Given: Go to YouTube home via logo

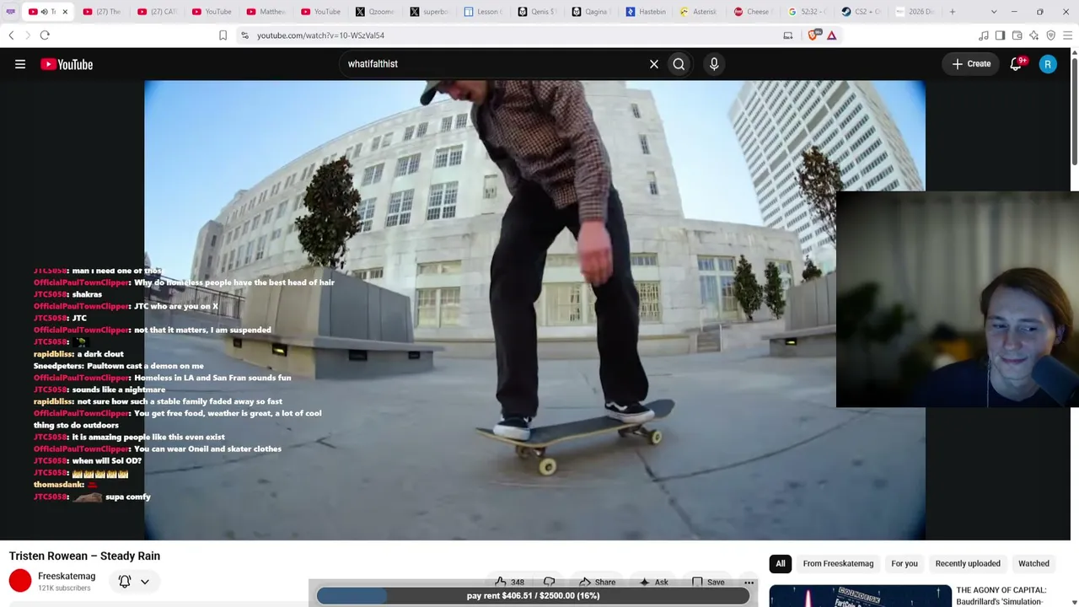Looking at the screenshot, I should click(67, 64).
